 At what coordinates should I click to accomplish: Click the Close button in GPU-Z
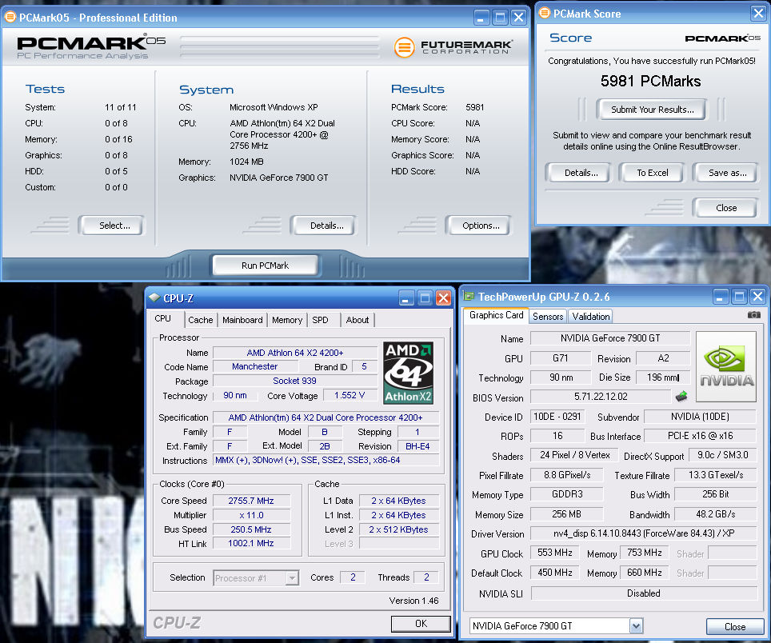point(735,627)
